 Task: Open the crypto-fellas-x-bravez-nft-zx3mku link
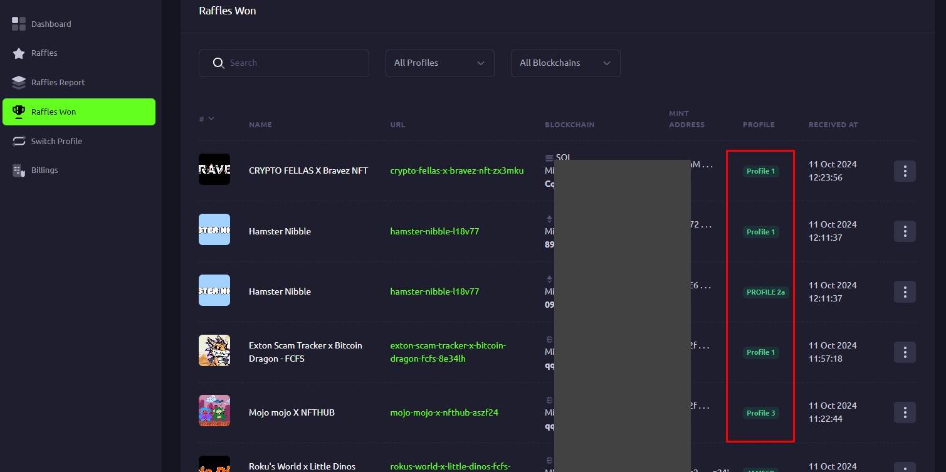tap(456, 170)
